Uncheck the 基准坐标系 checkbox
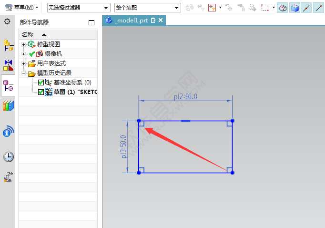The width and height of the screenshot is (325, 228). tap(41, 83)
